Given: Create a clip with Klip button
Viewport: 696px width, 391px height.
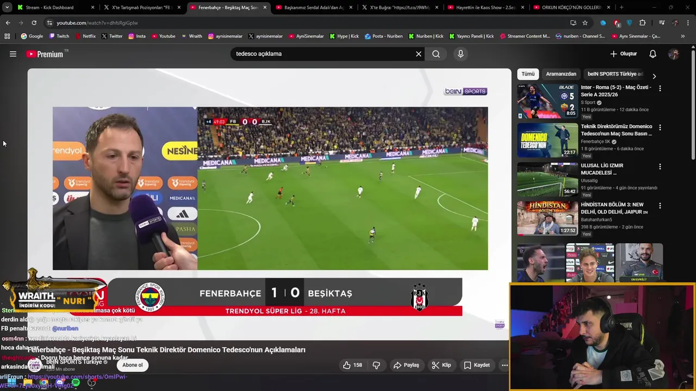Looking at the screenshot, I should [x=442, y=365].
